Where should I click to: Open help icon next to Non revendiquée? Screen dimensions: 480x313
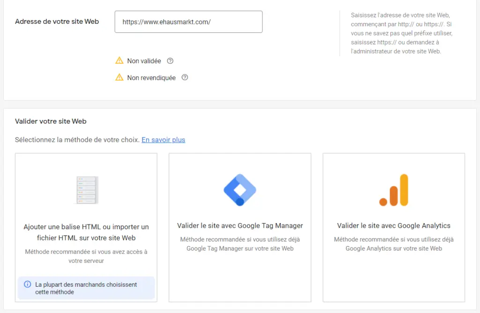point(185,77)
